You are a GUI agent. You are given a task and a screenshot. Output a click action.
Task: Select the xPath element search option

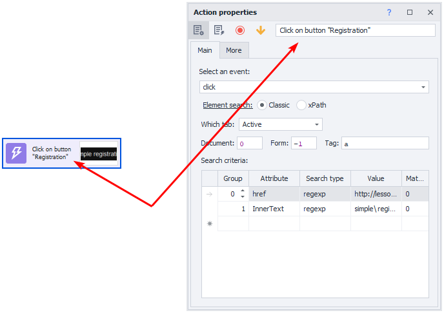301,105
